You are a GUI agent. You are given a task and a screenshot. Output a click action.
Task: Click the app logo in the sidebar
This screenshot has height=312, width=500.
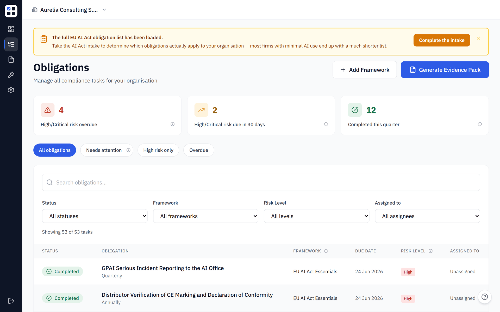click(11, 11)
